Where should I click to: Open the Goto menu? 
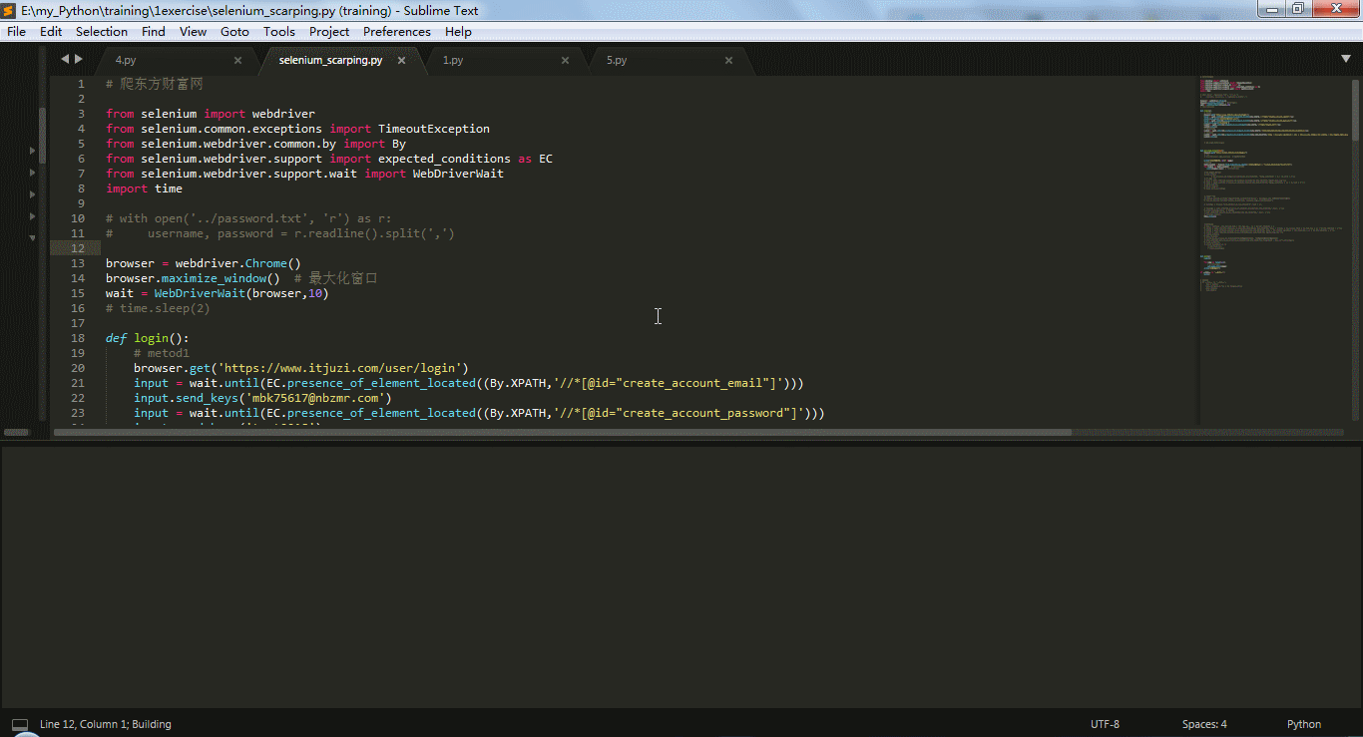click(x=234, y=32)
